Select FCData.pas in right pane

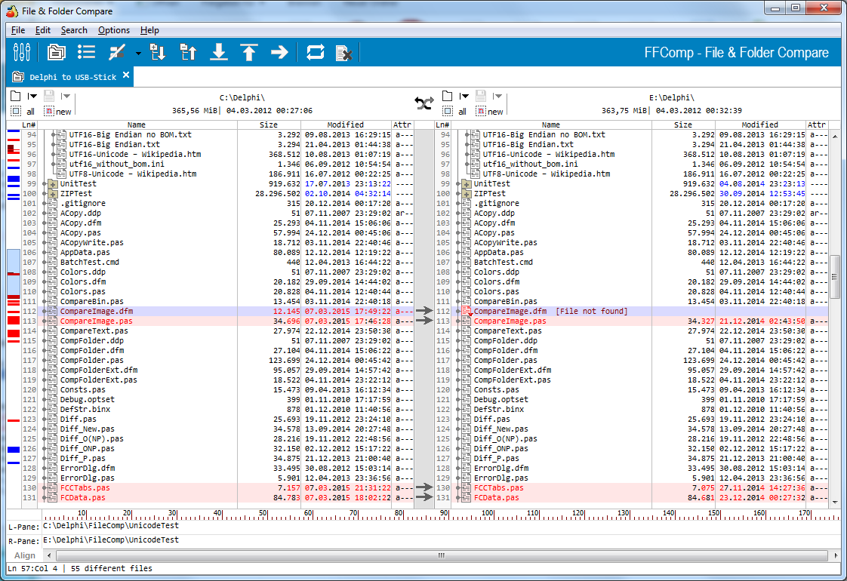[x=496, y=497]
